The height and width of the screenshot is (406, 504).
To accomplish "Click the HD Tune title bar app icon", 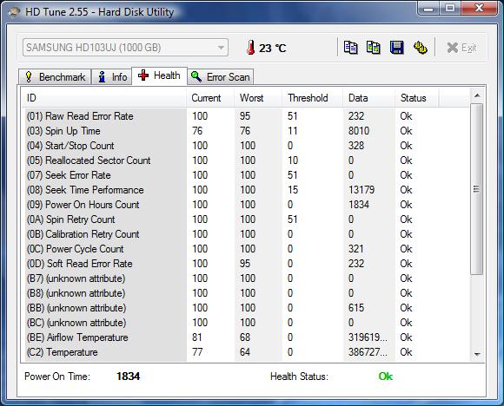I will [15, 12].
